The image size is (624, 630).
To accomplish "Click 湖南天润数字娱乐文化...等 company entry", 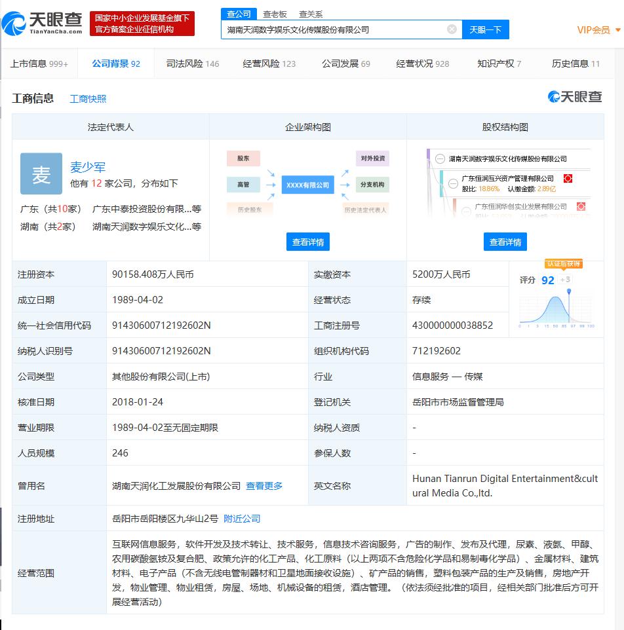I will click(x=147, y=227).
